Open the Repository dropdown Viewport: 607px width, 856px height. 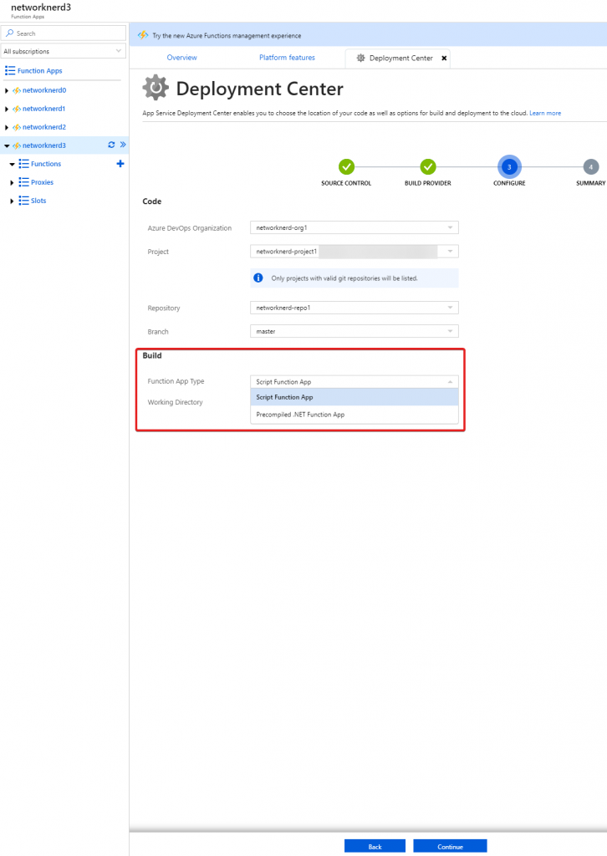coord(355,308)
